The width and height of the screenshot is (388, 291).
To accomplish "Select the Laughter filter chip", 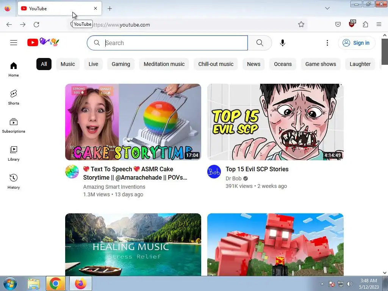I will [360, 64].
